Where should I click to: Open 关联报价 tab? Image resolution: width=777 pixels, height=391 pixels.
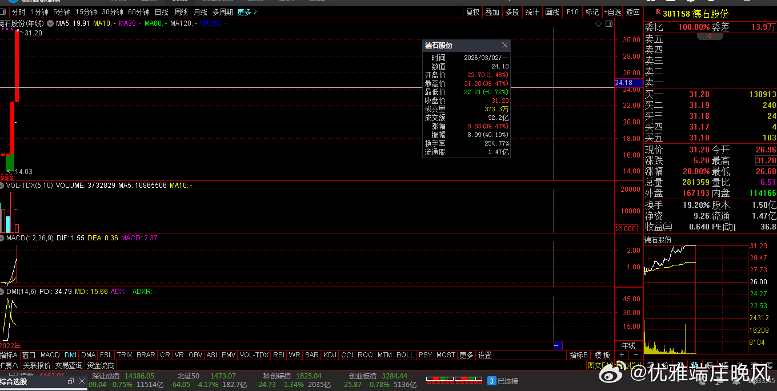click(x=37, y=365)
